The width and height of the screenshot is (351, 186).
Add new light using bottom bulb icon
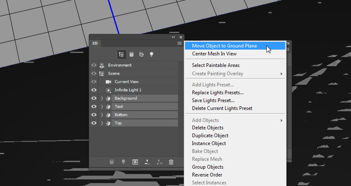point(123,162)
